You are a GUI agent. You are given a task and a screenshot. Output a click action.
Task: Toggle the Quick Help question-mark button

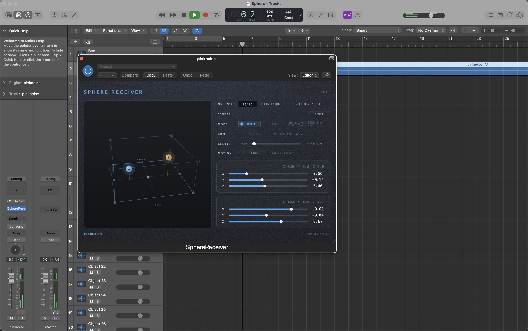(x=28, y=15)
